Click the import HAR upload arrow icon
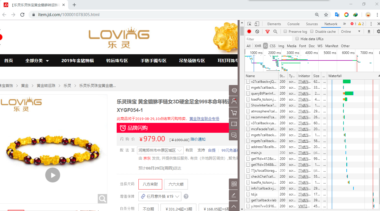 pyautogui.click(x=369, y=32)
